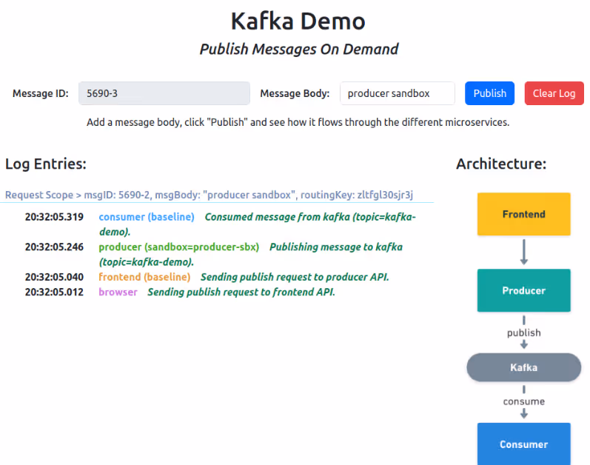This screenshot has height=465, width=590.
Task: Click the "Log Entries:" heading
Action: click(x=46, y=164)
